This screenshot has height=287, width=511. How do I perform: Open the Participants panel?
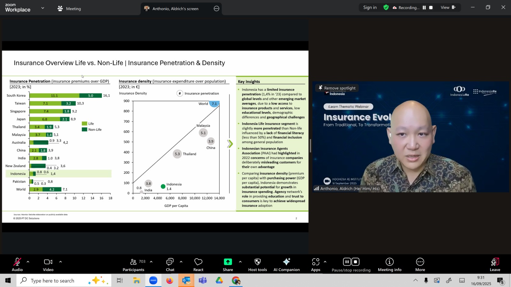[x=133, y=265]
